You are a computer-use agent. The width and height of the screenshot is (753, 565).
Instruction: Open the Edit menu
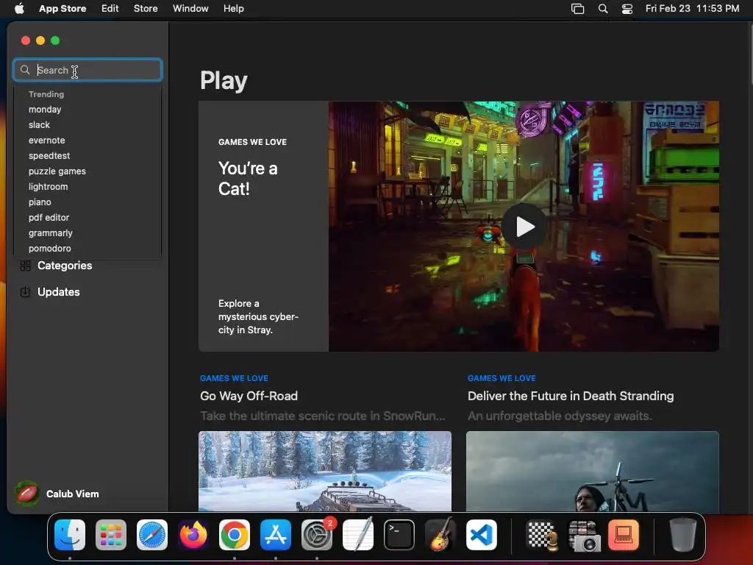tap(110, 9)
